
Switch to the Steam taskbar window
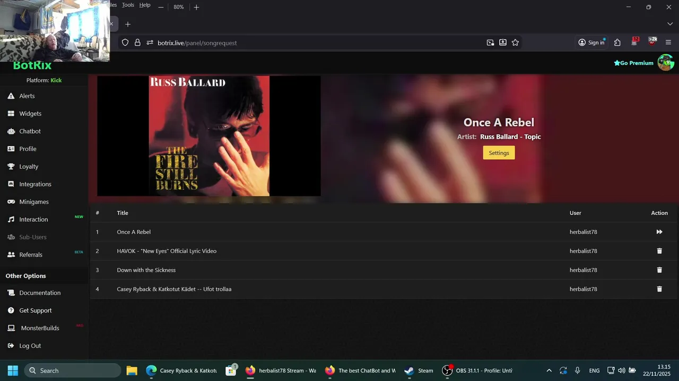pos(419,370)
